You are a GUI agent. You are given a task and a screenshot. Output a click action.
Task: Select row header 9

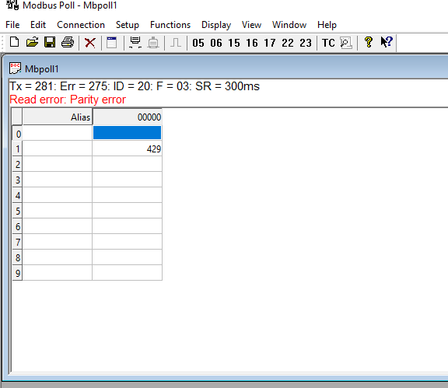point(17,273)
